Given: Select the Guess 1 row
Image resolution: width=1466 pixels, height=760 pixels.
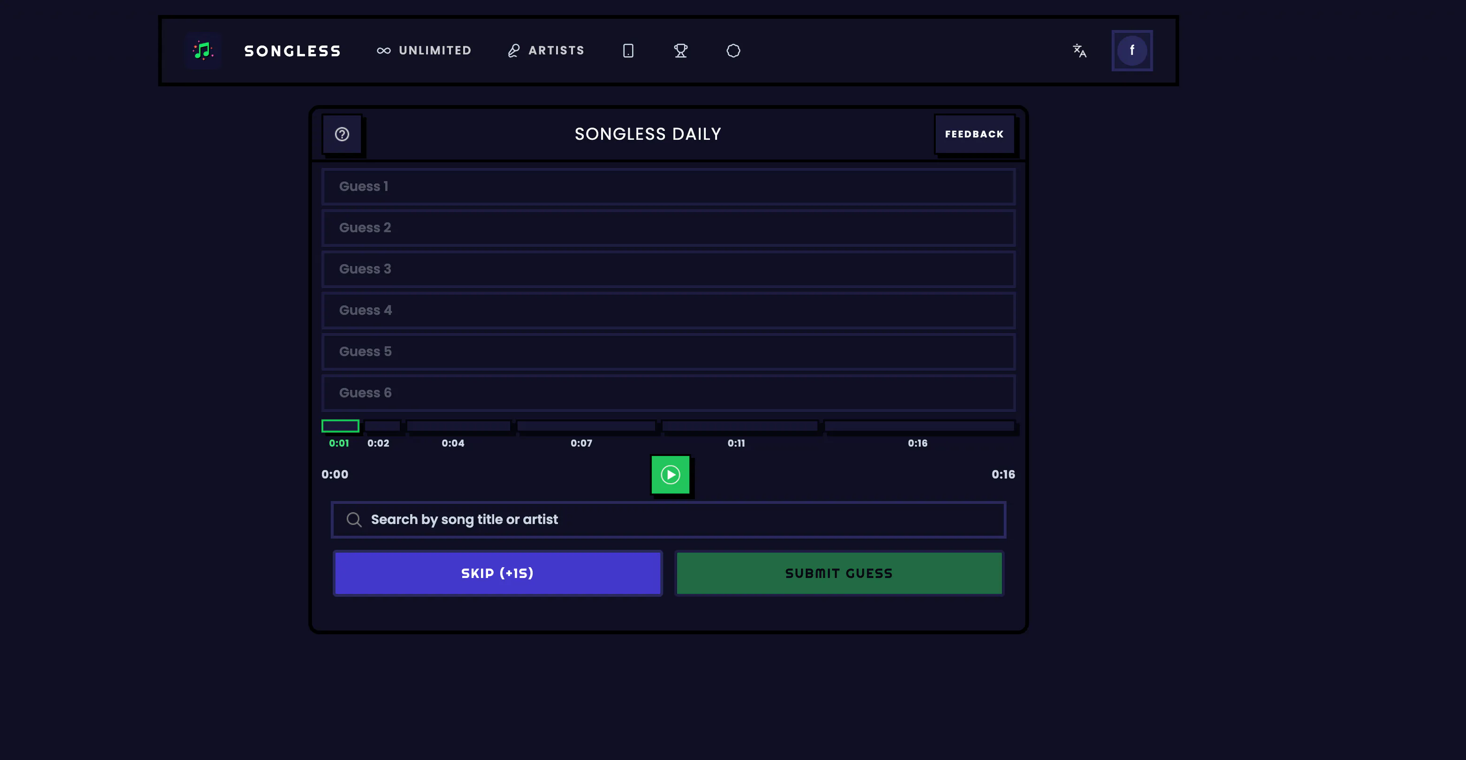Looking at the screenshot, I should coord(668,187).
